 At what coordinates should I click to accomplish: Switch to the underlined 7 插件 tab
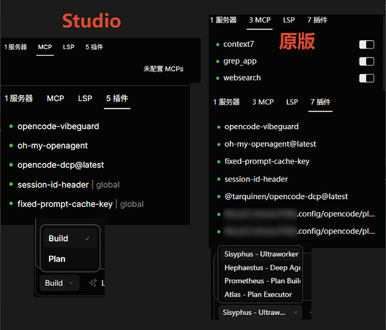[x=320, y=102]
